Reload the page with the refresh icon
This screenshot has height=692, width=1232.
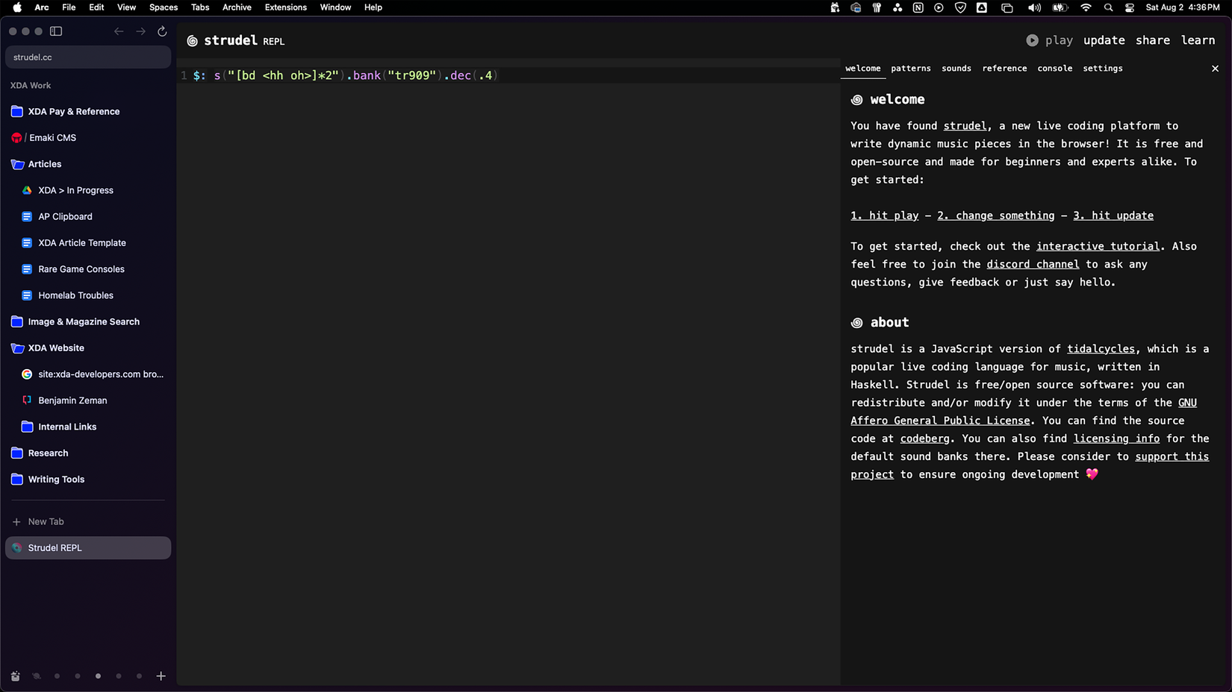(x=162, y=31)
